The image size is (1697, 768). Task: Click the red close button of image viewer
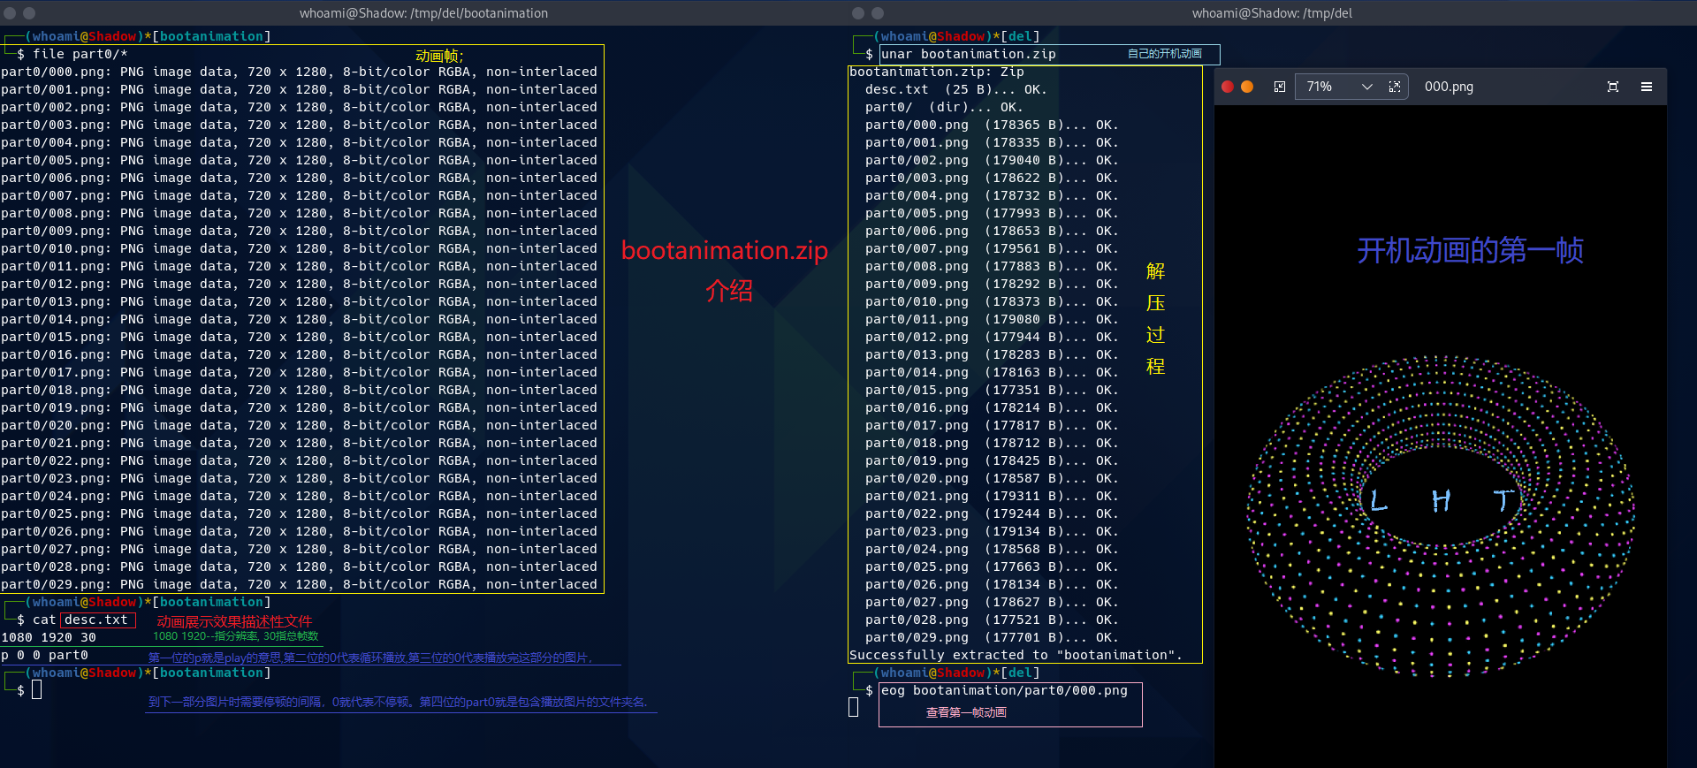pos(1227,87)
